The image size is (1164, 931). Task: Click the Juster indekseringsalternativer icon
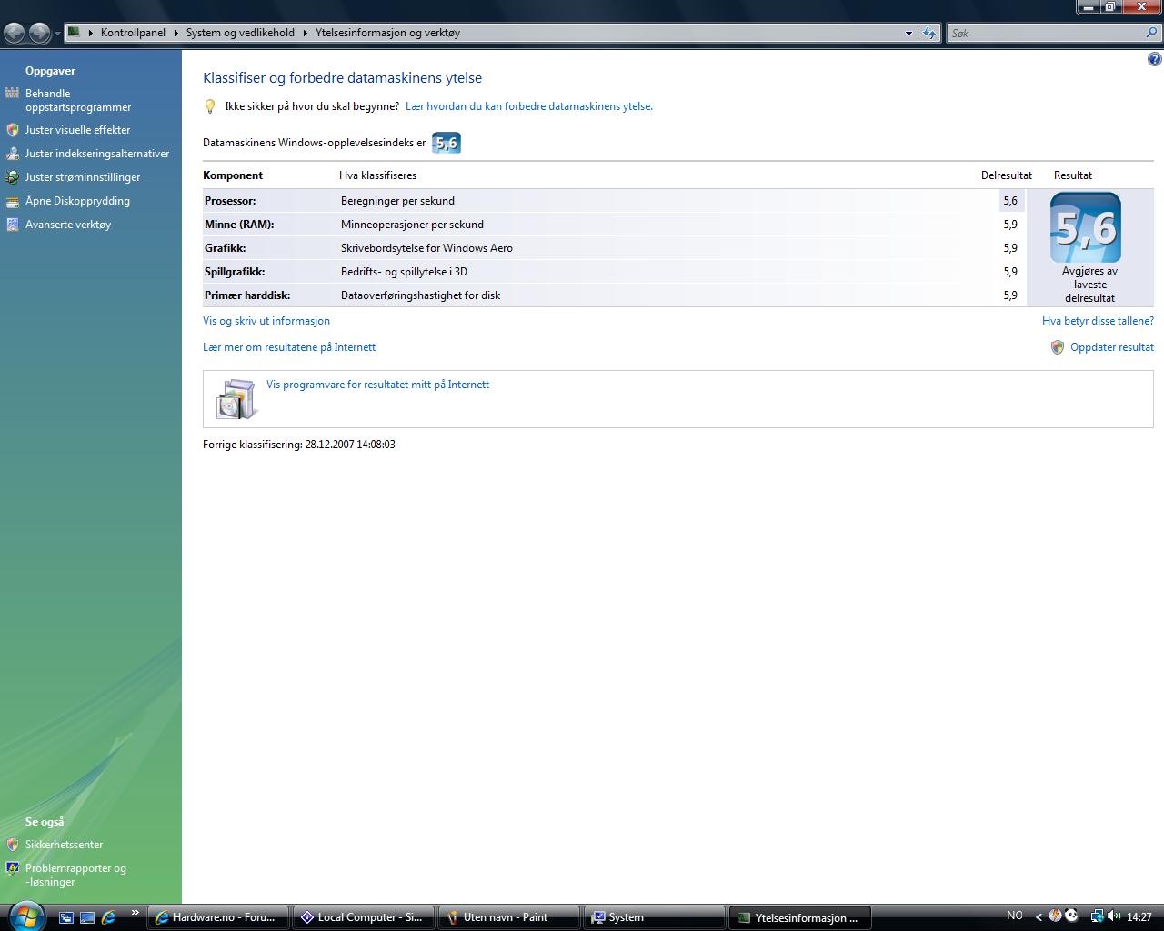point(12,154)
